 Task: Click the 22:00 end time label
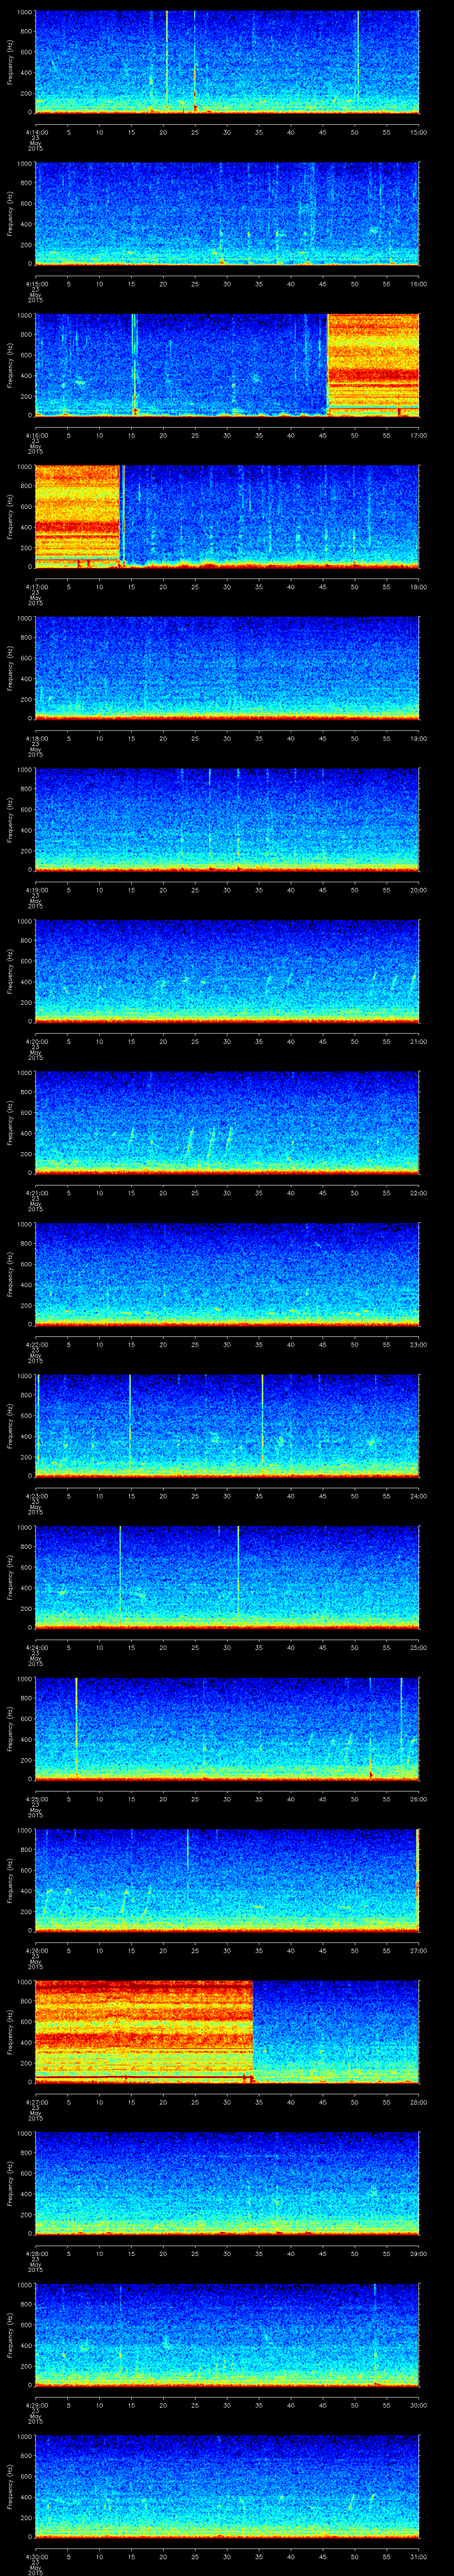coord(419,1193)
